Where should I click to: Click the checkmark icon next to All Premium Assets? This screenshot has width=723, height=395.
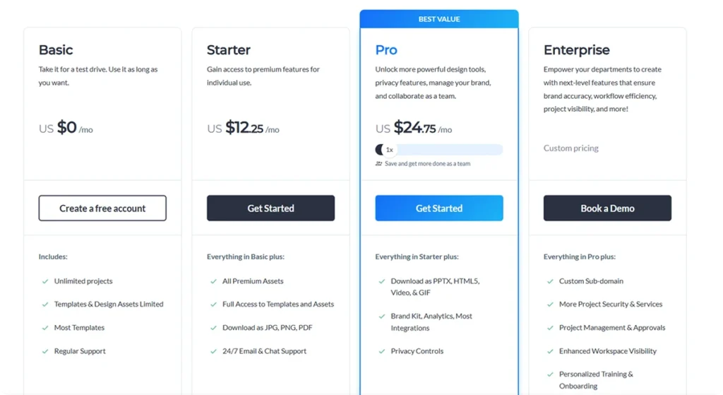(x=213, y=281)
